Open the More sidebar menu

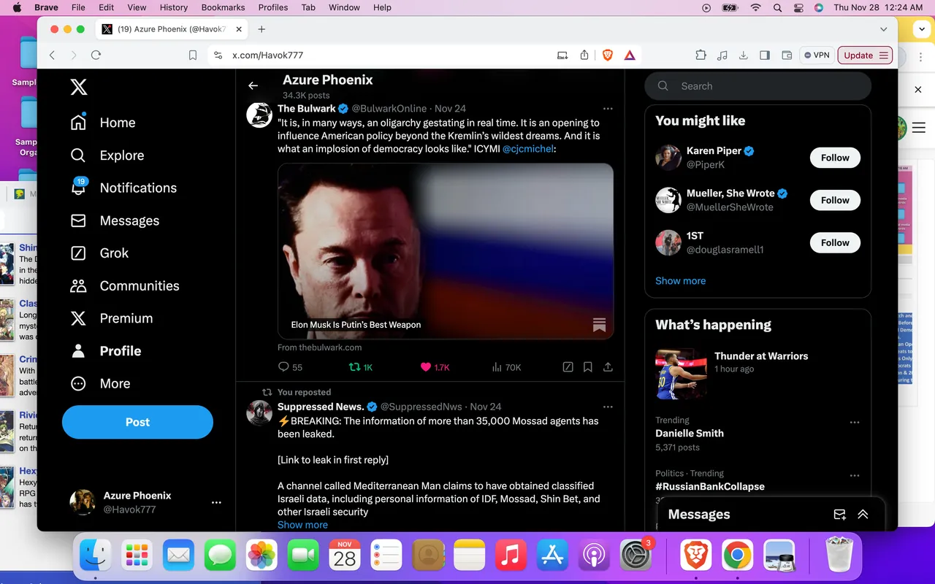tap(100, 383)
